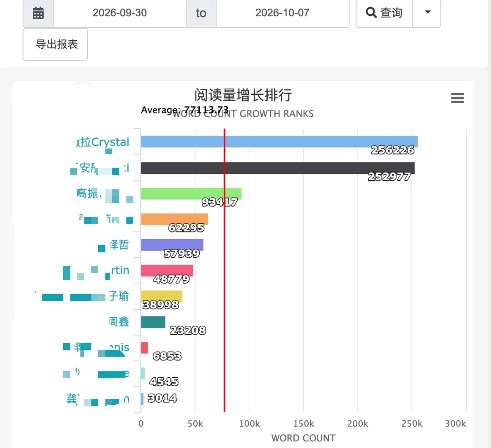Click the WORD COUNT axis title
491x448 pixels.
(303, 438)
